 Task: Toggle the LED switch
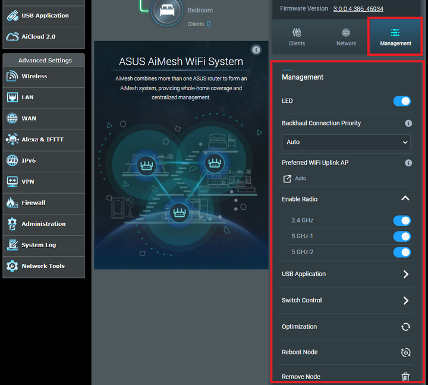point(402,101)
